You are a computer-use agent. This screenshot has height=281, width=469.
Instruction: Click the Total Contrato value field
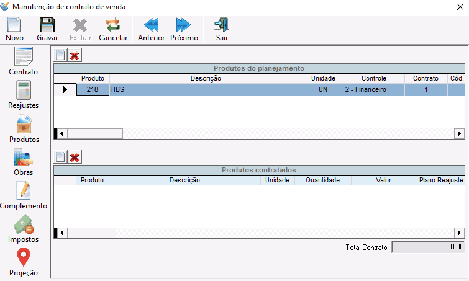(x=428, y=248)
